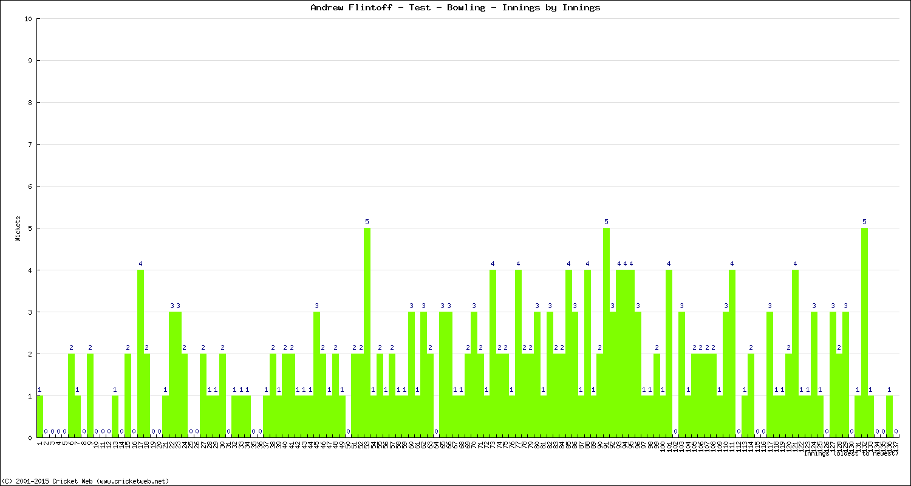Click the 'Innings (oldest to newest)' axis caption
911x486 pixels.
tap(850, 453)
